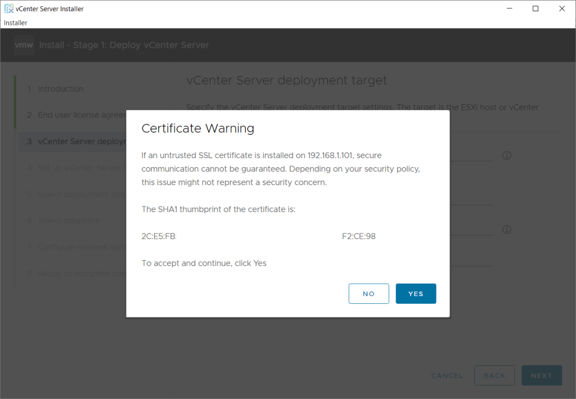The image size is (576, 399).
Task: Click the vmw logo in the header
Action: click(24, 45)
